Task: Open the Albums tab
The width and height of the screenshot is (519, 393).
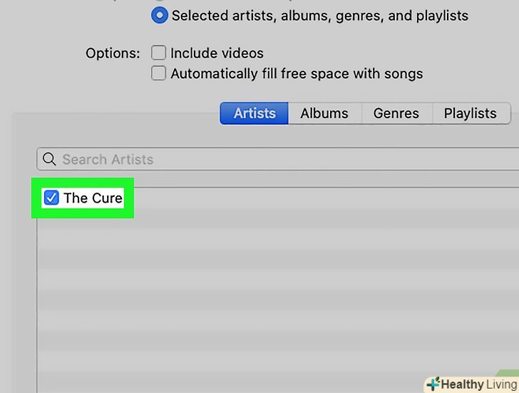Action: click(x=324, y=113)
